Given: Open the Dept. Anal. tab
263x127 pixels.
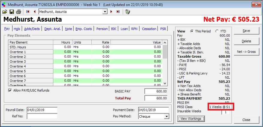Looking at the screenshot, I should pyautogui.click(x=52, y=29).
